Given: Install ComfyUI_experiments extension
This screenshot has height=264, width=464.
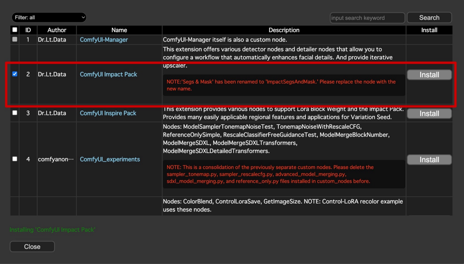Looking at the screenshot, I should click(429, 160).
